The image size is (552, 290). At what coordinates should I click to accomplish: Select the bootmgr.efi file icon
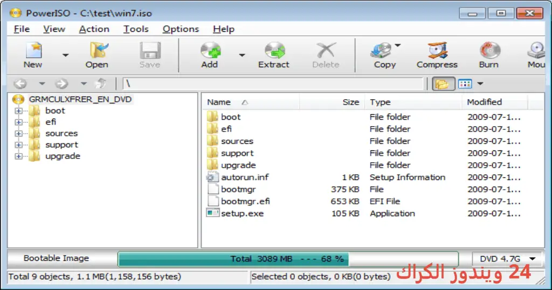pyautogui.click(x=212, y=201)
